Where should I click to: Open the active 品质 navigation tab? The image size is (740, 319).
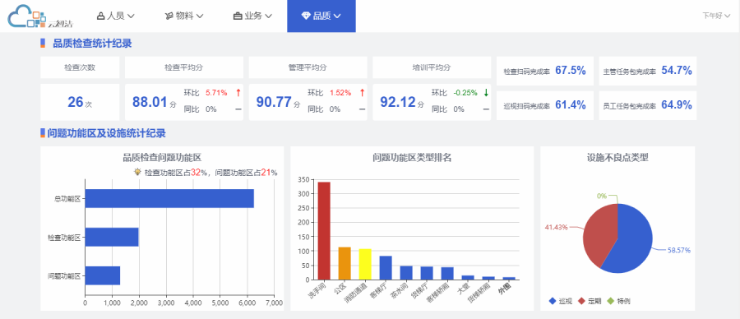tap(321, 16)
